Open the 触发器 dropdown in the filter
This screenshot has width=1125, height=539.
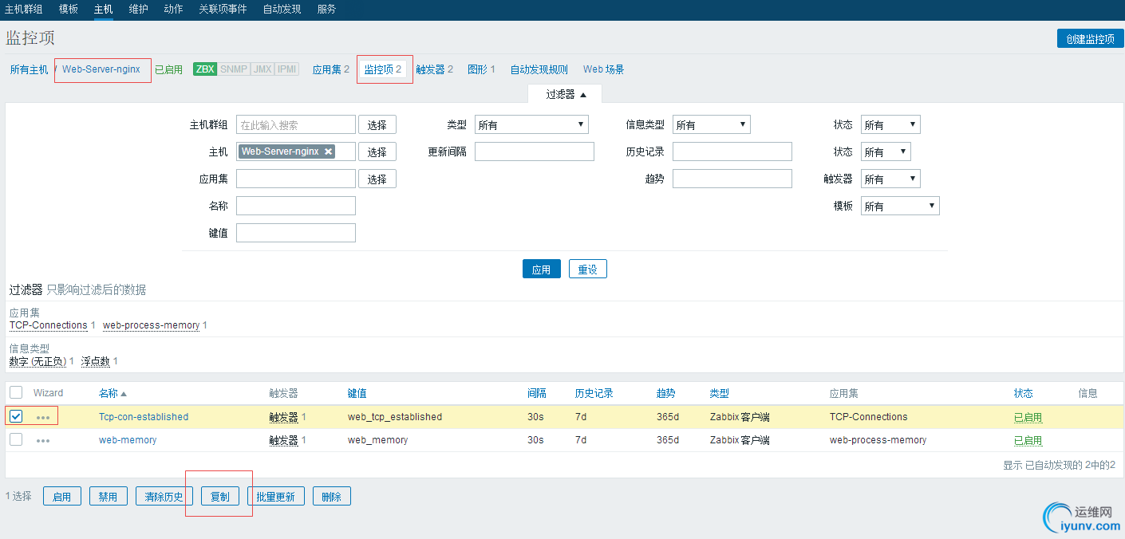pos(890,179)
